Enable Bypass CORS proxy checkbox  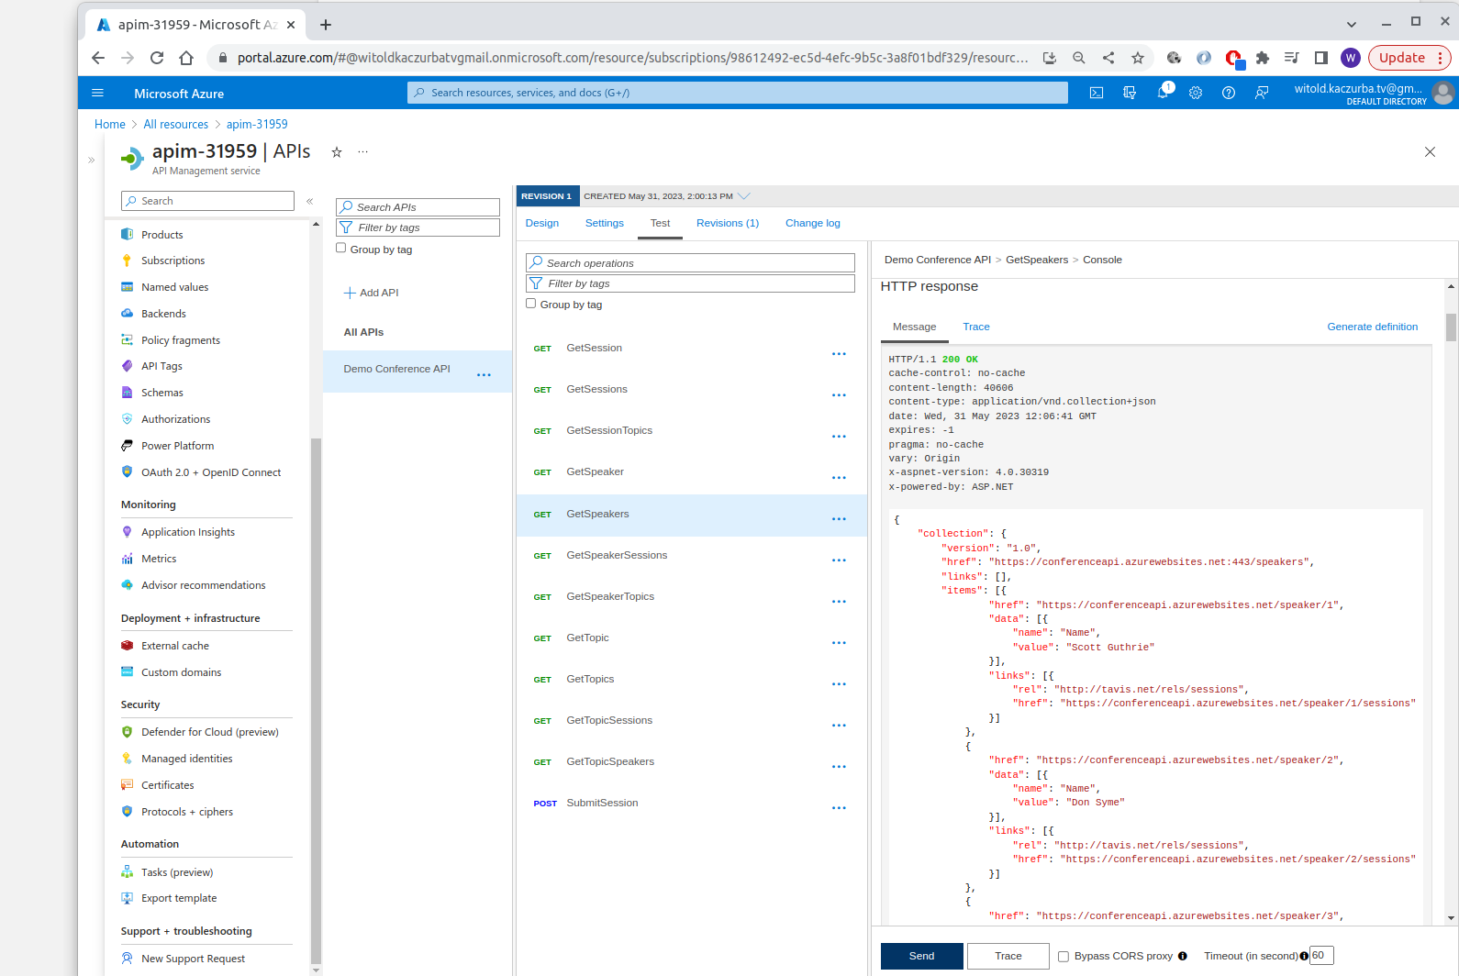point(1064,956)
